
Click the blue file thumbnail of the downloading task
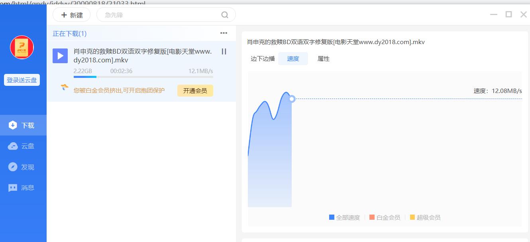tap(60, 56)
